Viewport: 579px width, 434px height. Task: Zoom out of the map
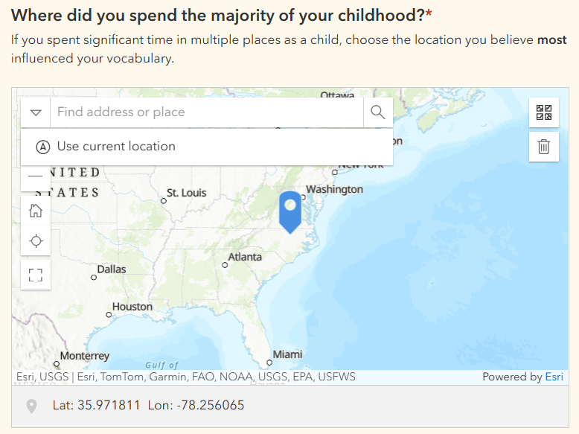(35, 177)
